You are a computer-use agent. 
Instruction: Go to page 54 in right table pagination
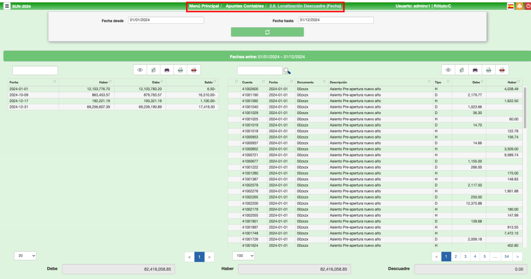click(506, 256)
